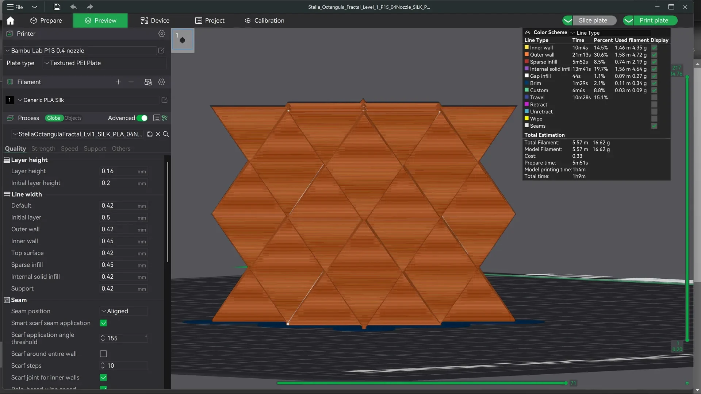Enable Scarf around entire wall checkbox
The width and height of the screenshot is (701, 394).
(x=103, y=354)
